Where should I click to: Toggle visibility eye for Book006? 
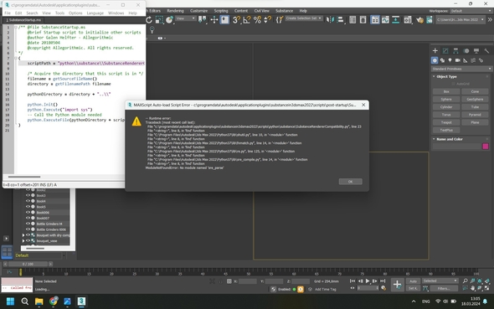(x=28, y=213)
